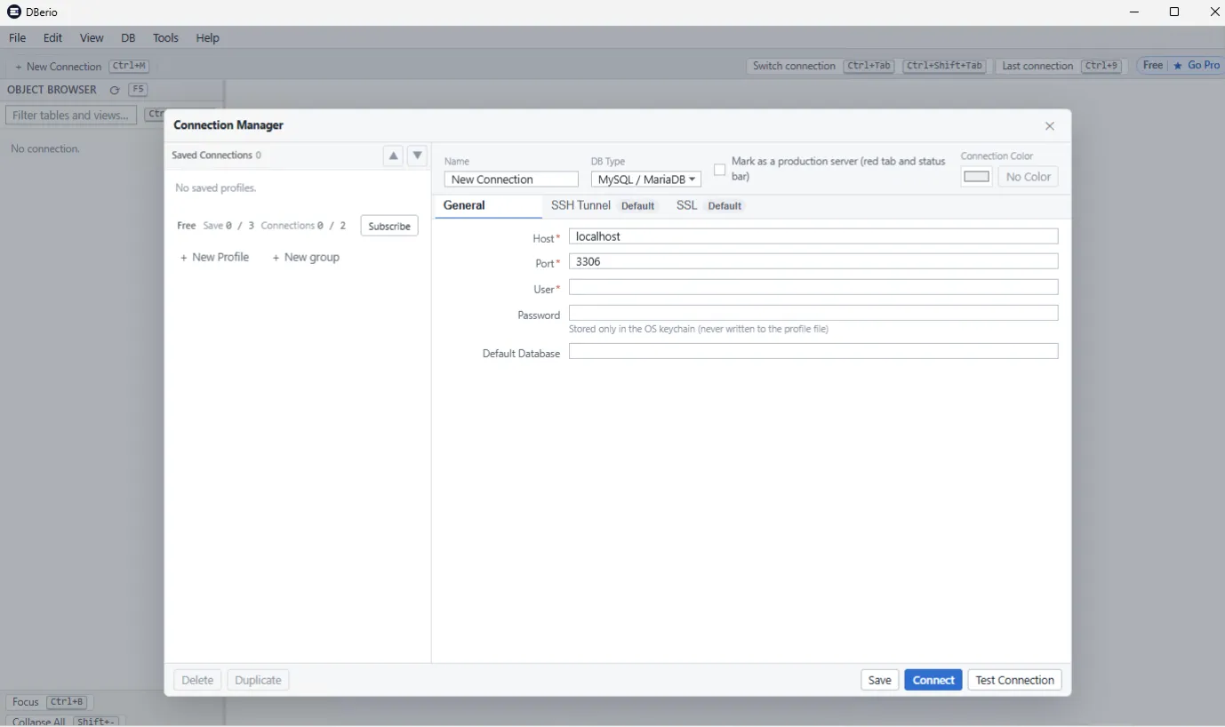
Task: Click into the User field
Action: (813, 287)
